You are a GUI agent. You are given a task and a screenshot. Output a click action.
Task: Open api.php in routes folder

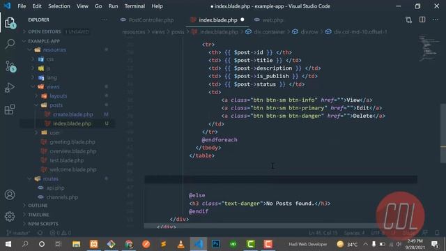click(55, 188)
